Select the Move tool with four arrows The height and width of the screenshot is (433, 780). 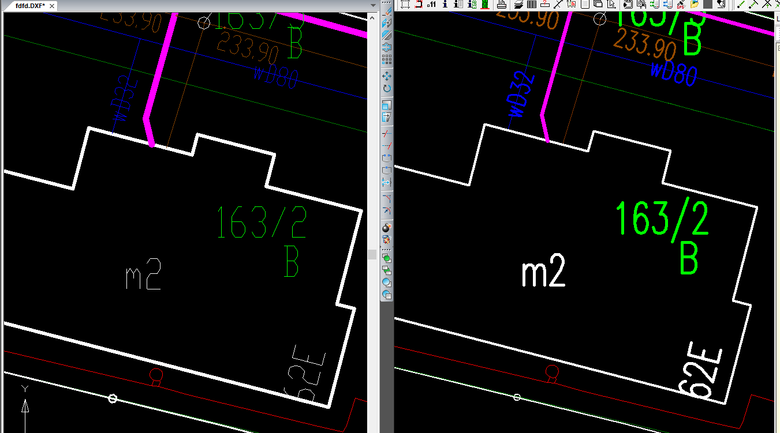(x=387, y=76)
